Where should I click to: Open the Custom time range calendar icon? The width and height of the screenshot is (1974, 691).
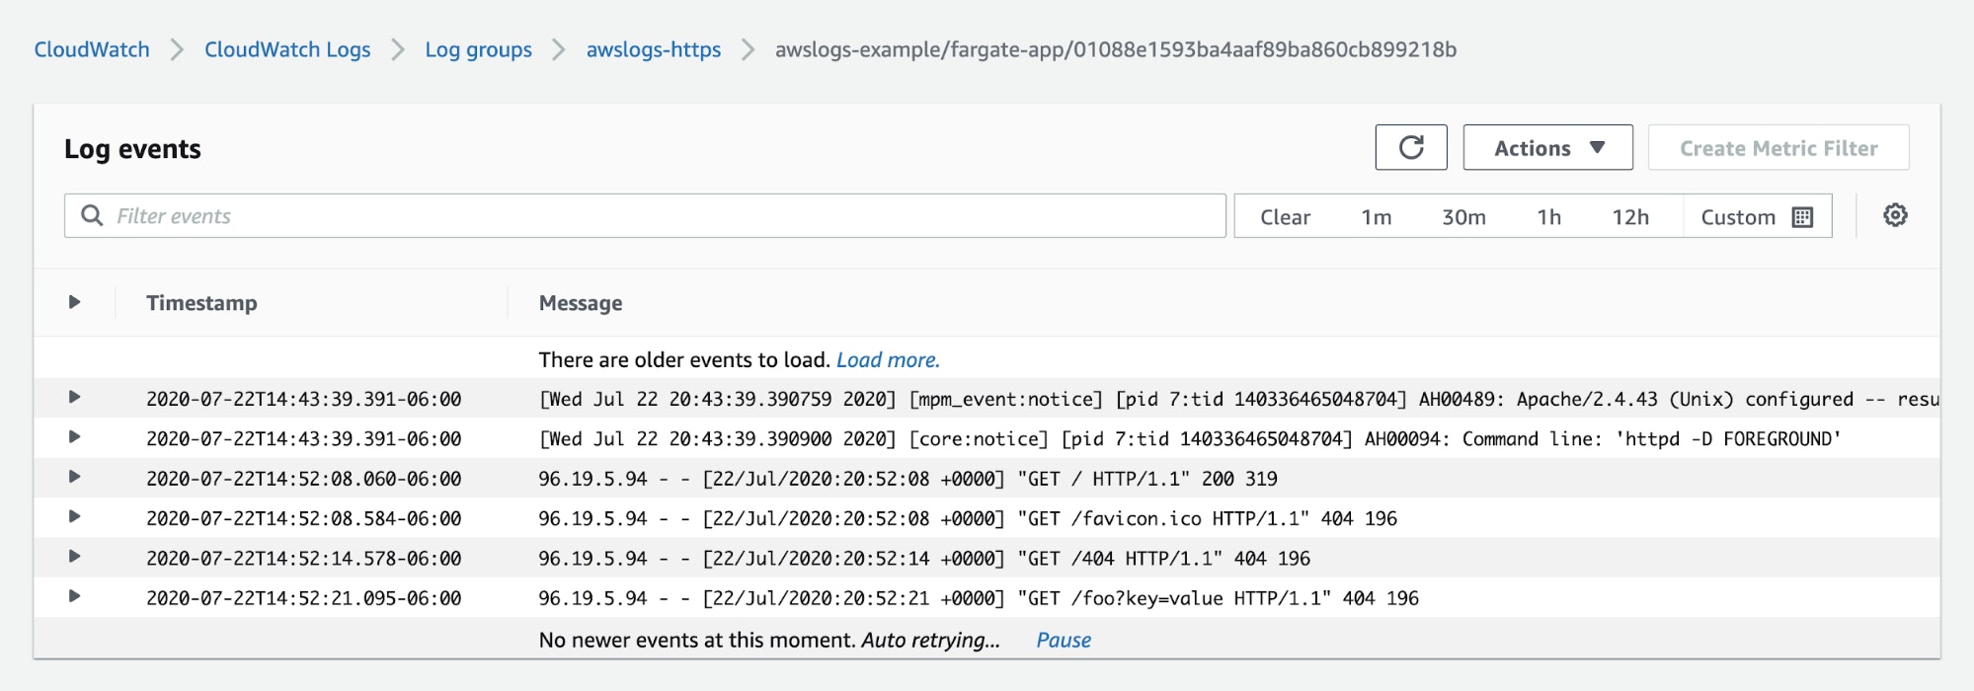[x=1802, y=217]
